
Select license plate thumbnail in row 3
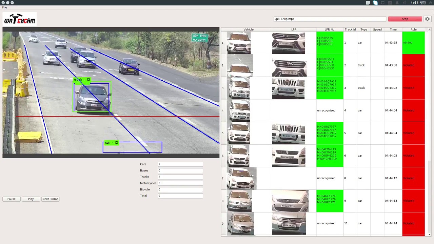tap(288, 88)
